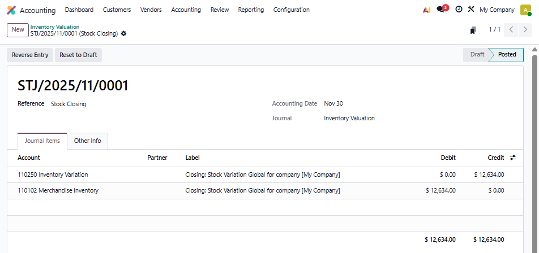This screenshot has width=539, height=253.
Task: Switch to the Other Info tab
Action: pos(87,141)
